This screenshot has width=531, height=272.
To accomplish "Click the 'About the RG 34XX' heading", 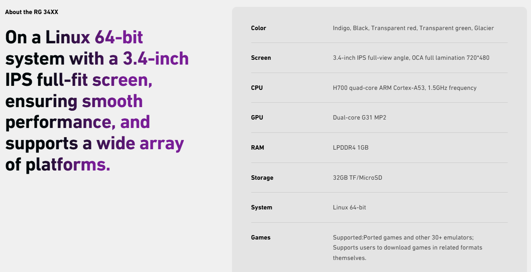I will click(32, 12).
